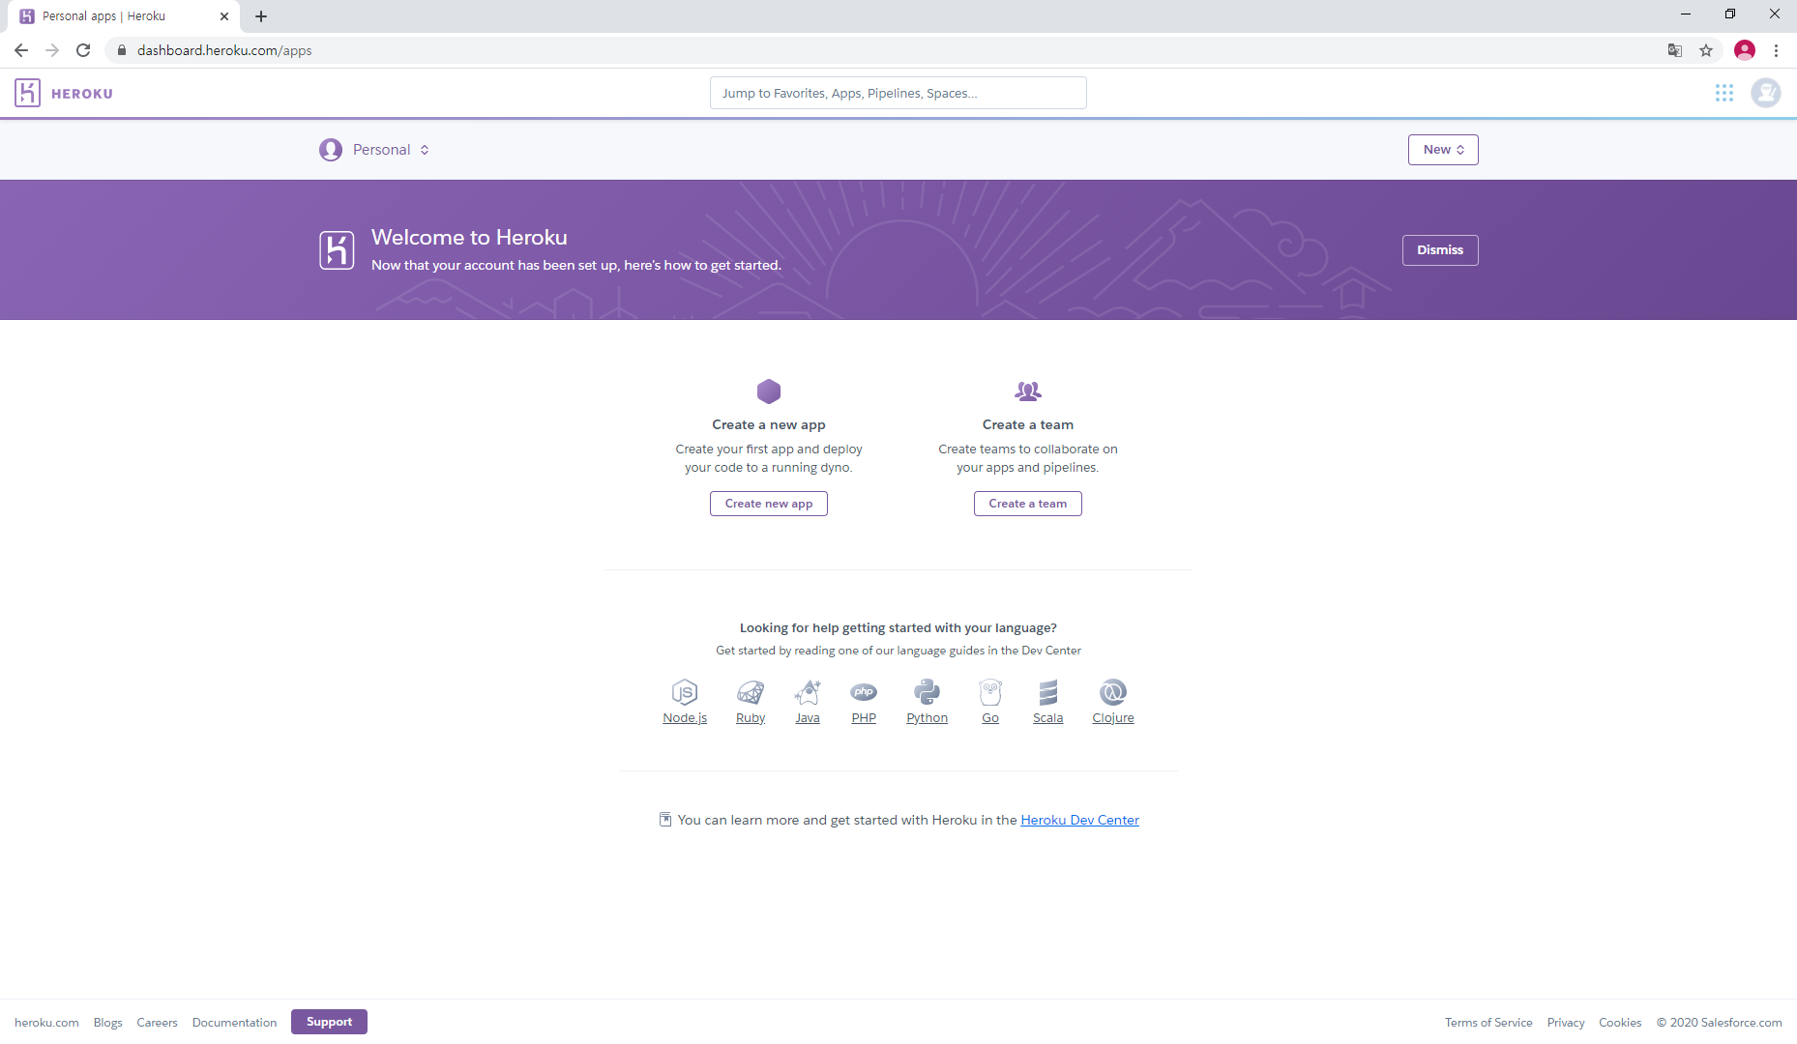Open the Node.js guide icon
Image resolution: width=1797 pixels, height=1044 pixels.
(x=685, y=692)
